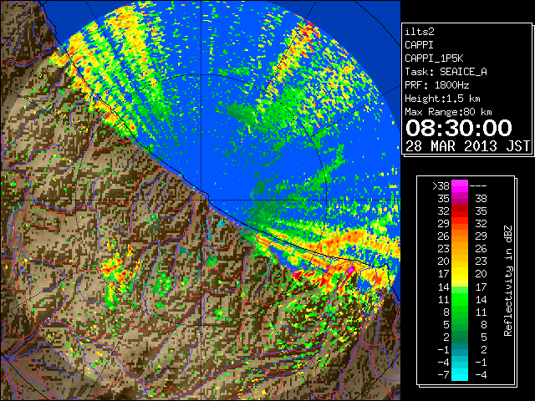Click the 'Max Range:80 km' line
The height and width of the screenshot is (401, 535).
448,112
